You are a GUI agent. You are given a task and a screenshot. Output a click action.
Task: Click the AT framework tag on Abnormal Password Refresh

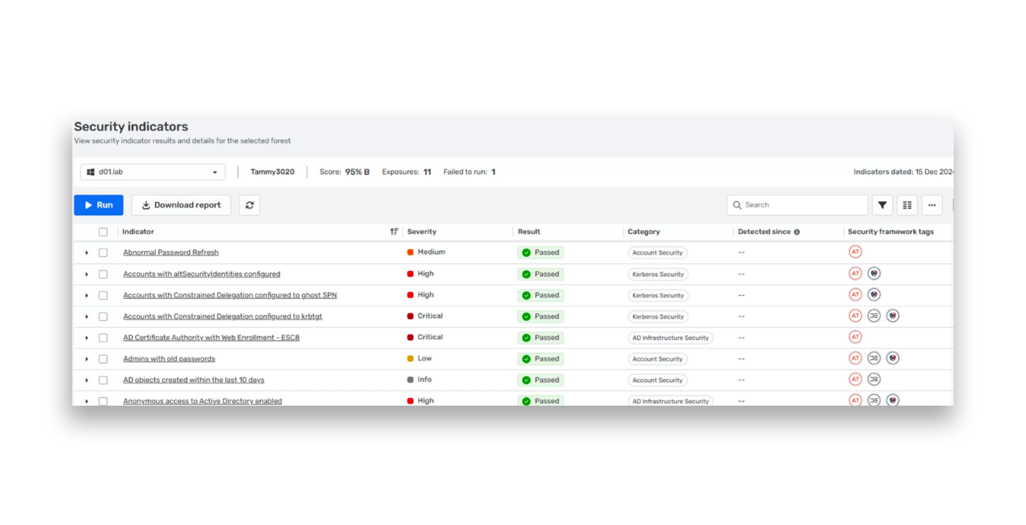tap(855, 252)
